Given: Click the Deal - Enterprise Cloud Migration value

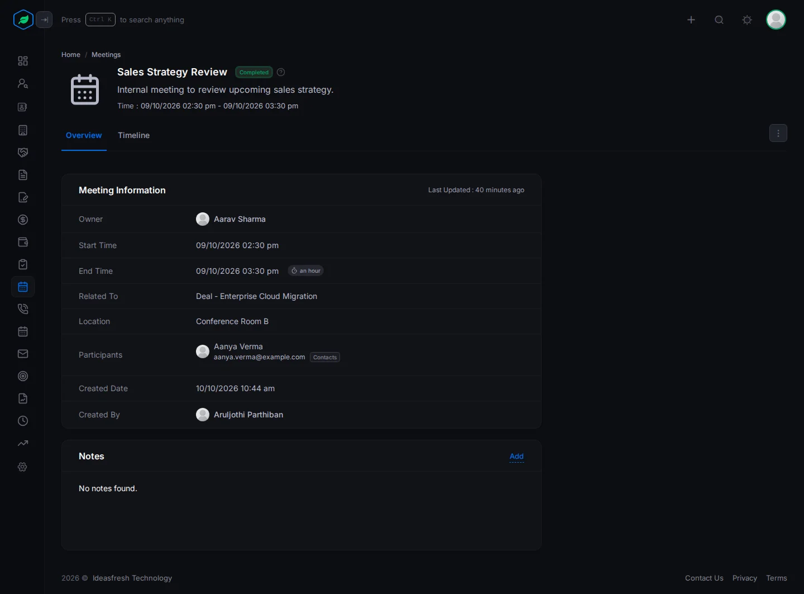Looking at the screenshot, I should 256,296.
